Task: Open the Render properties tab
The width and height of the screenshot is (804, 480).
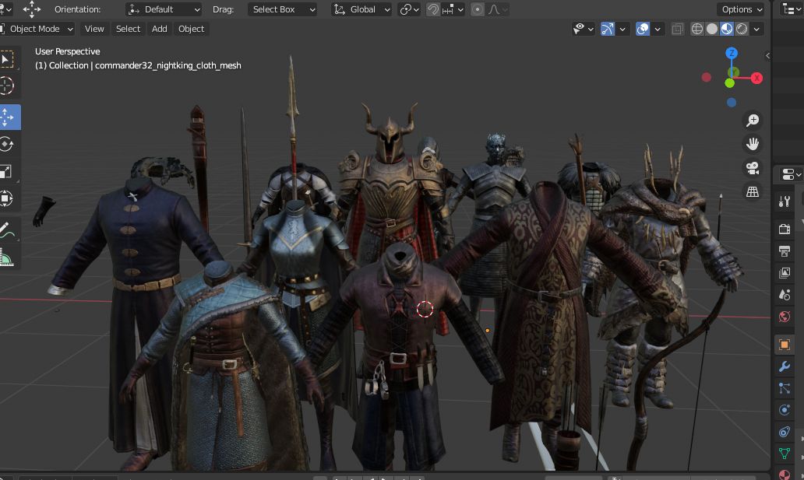Action: pos(784,229)
